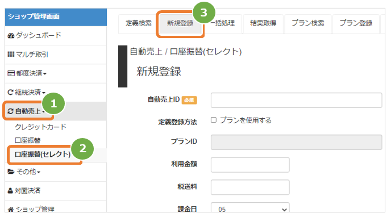Viewport: 391px width, 217px height.
Task: Go to プラン登録 tab
Action: [x=356, y=23]
